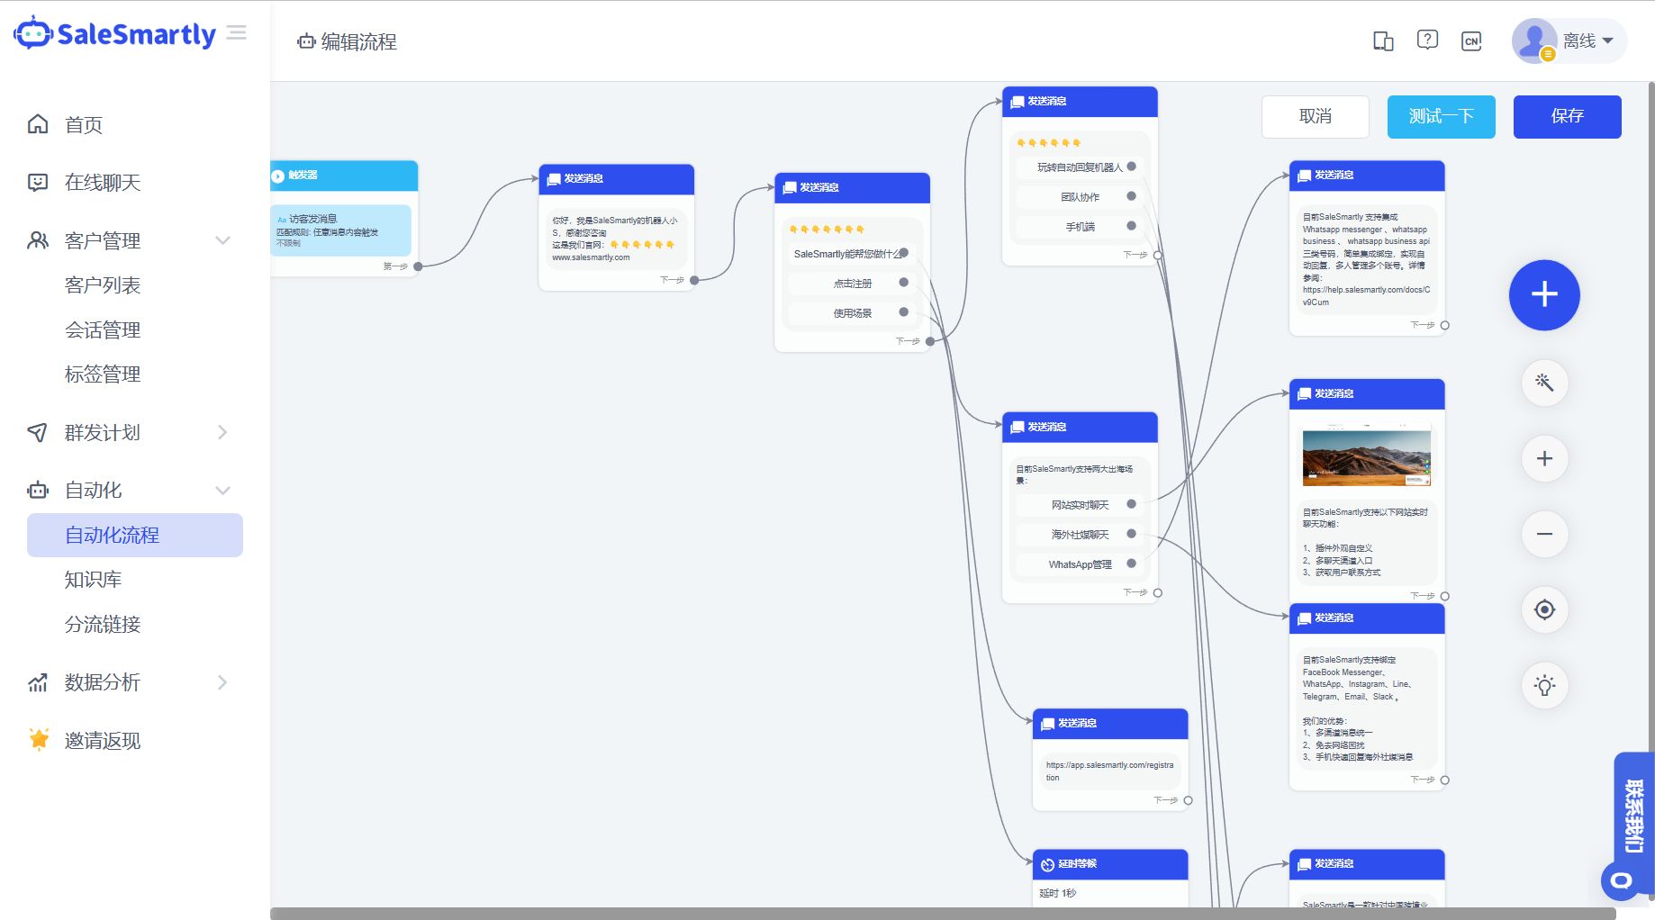Click the 延时 1秒 text
The width and height of the screenshot is (1655, 920).
pyautogui.click(x=1058, y=893)
